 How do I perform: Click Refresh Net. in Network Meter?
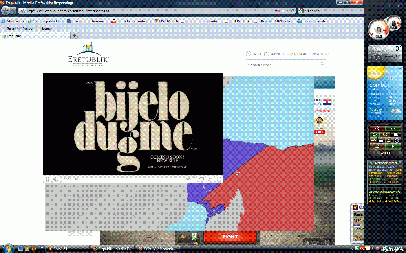point(376,173)
